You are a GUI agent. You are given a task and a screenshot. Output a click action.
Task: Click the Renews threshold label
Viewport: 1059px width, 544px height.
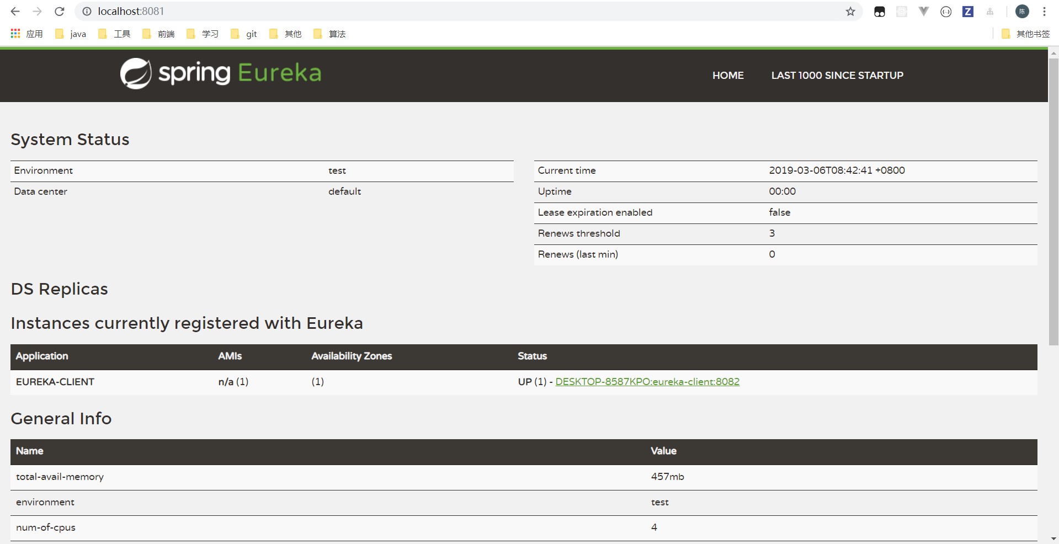point(579,233)
